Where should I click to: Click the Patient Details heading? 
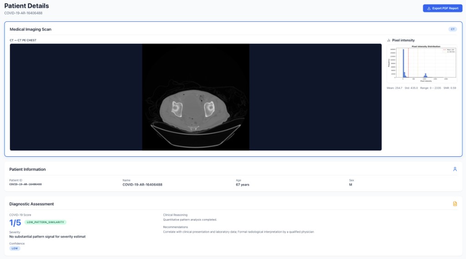pyautogui.click(x=26, y=6)
